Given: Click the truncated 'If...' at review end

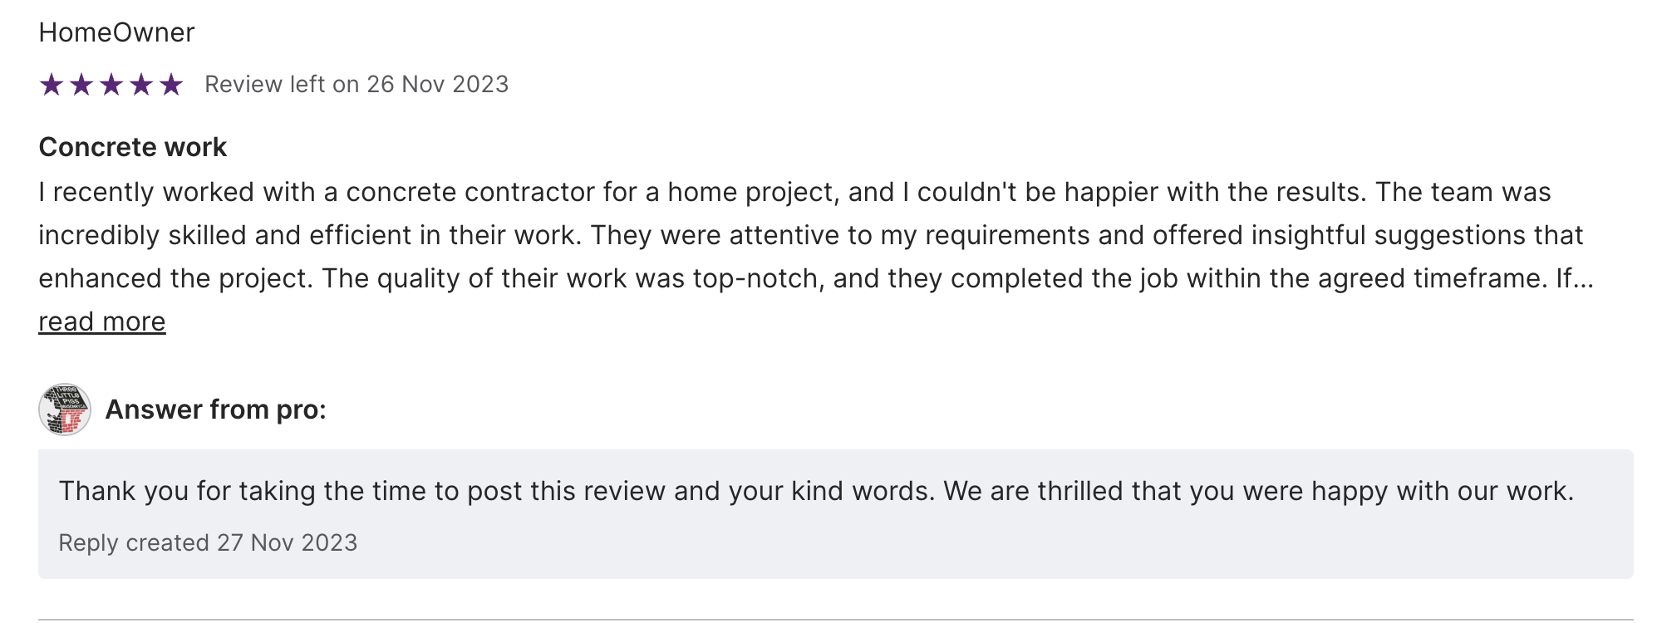Looking at the screenshot, I should coord(1574,278).
